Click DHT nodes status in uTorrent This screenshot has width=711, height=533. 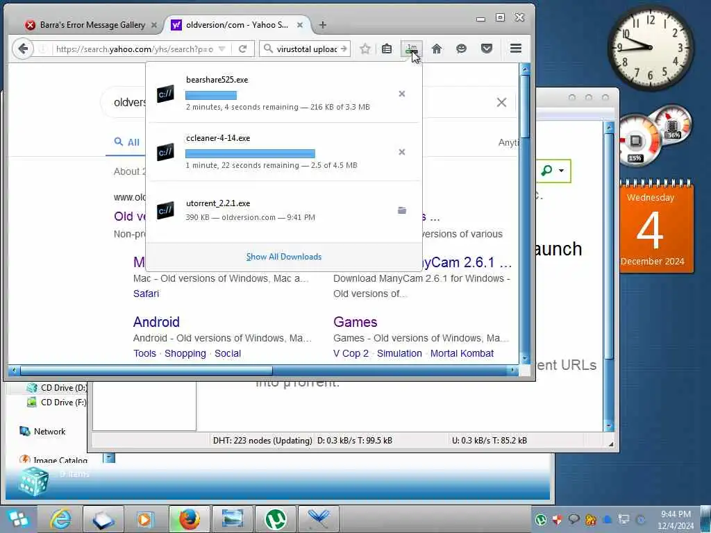pos(262,441)
